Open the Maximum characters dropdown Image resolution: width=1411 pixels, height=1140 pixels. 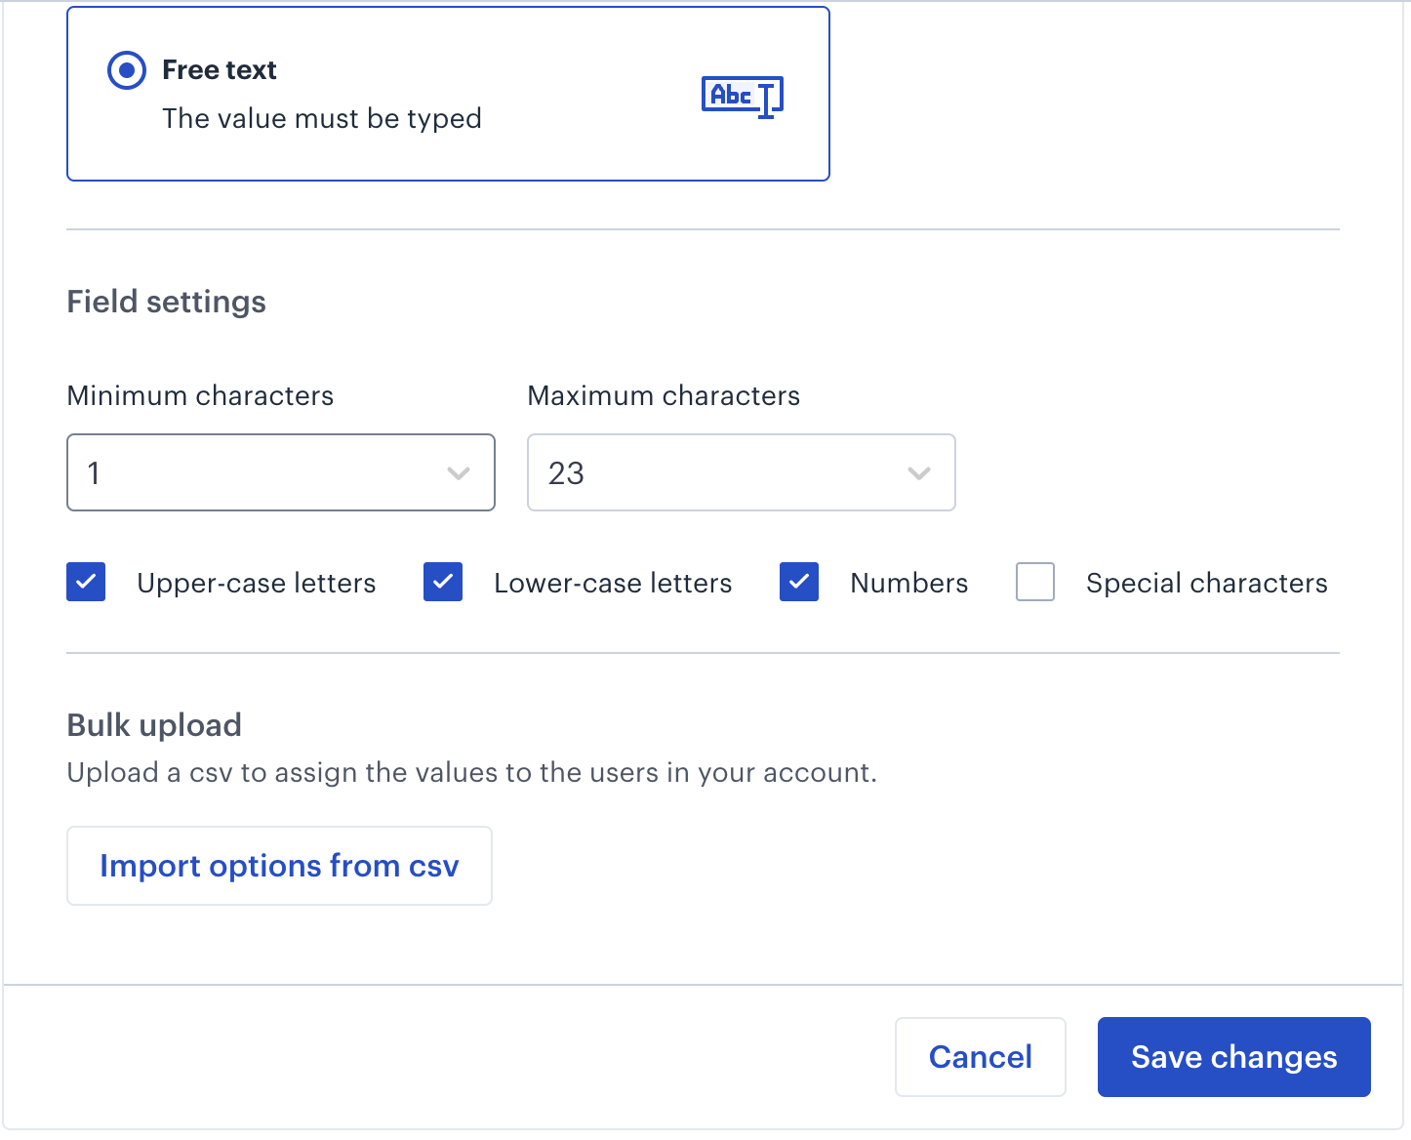tap(742, 472)
